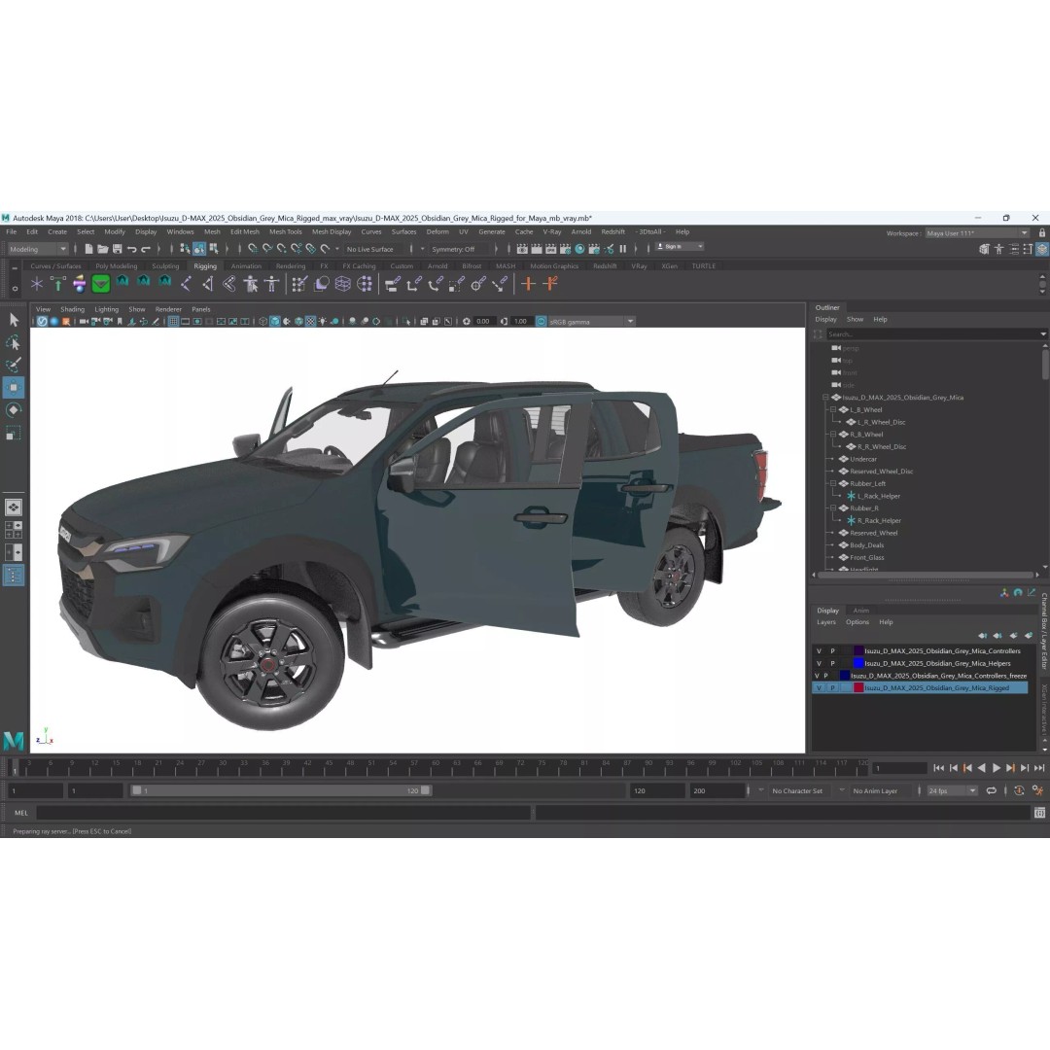The image size is (1050, 1050).
Task: Click the Pause Viewport icon in status line
Action: (x=623, y=249)
